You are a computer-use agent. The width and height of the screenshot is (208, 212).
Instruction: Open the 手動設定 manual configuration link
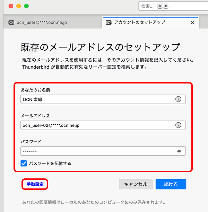tap(35, 184)
